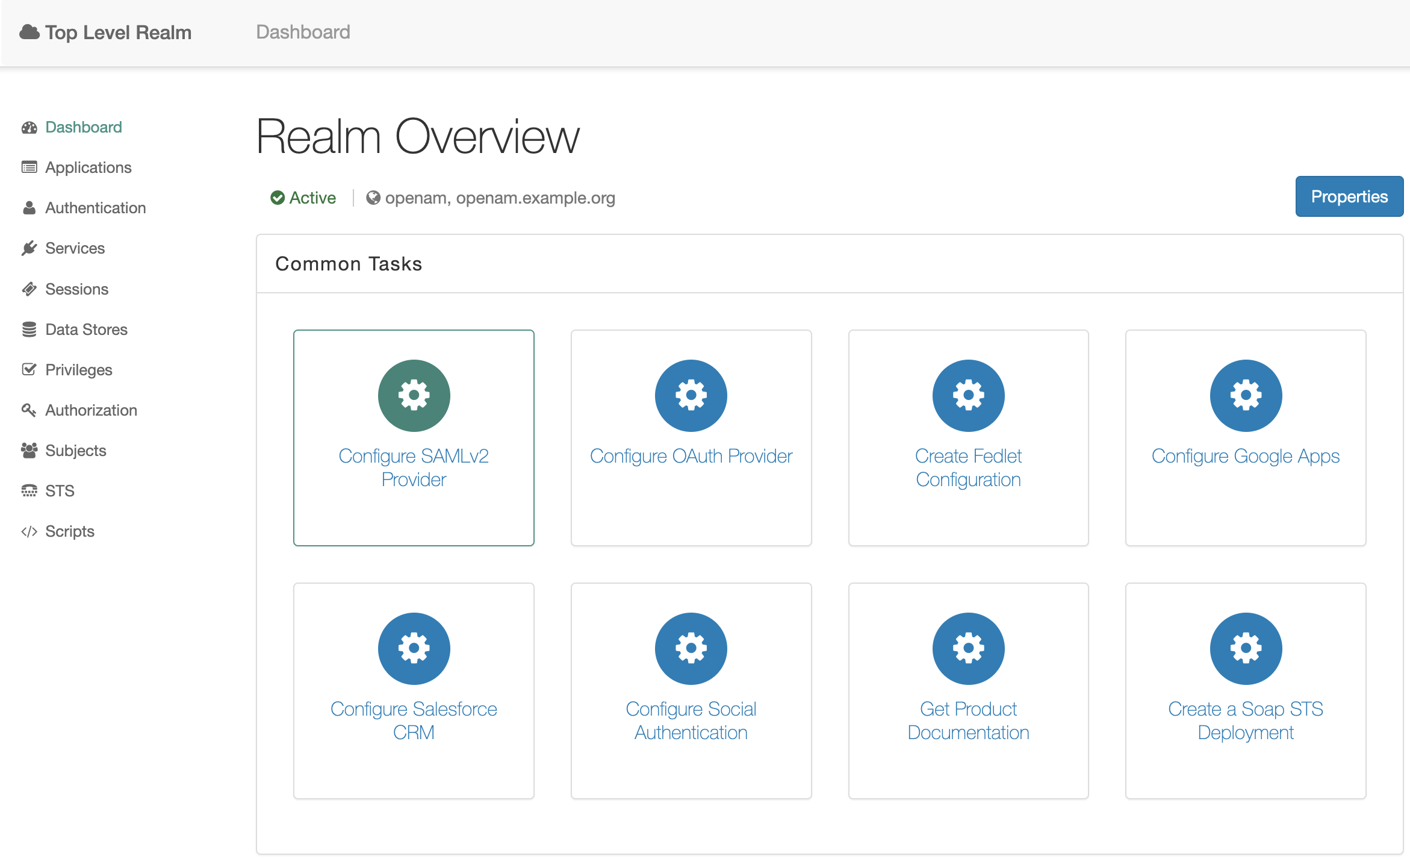
Task: Open the Configure SAMLv2 Provider link
Action: 414,467
